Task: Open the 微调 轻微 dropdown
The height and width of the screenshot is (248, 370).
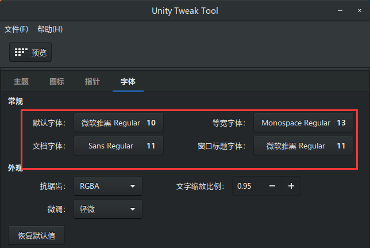Action: tap(108, 209)
